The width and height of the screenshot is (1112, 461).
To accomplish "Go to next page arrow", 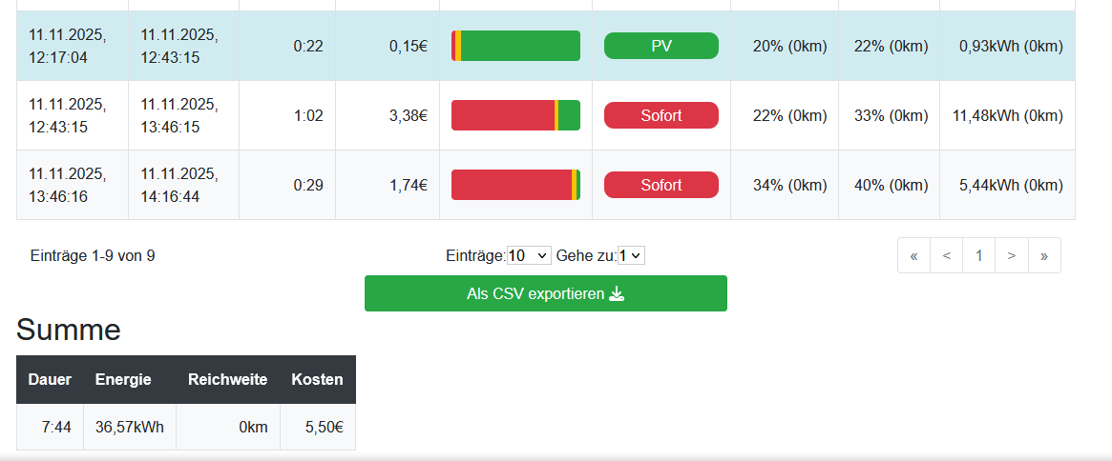I will point(1011,255).
